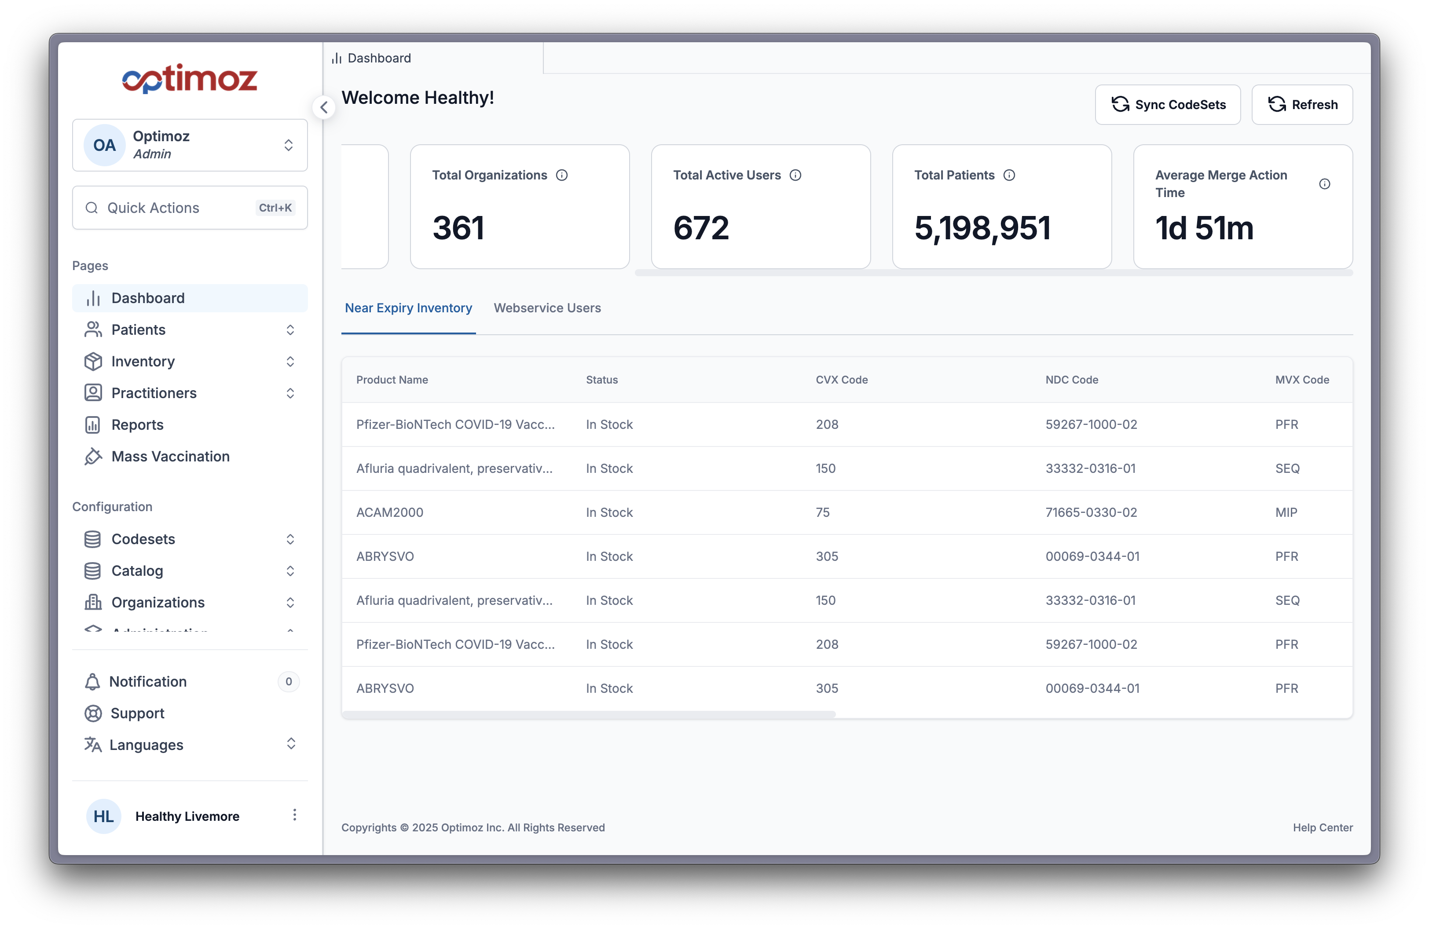Open Mass Vaccination via syringe icon
1429x929 pixels.
93,456
